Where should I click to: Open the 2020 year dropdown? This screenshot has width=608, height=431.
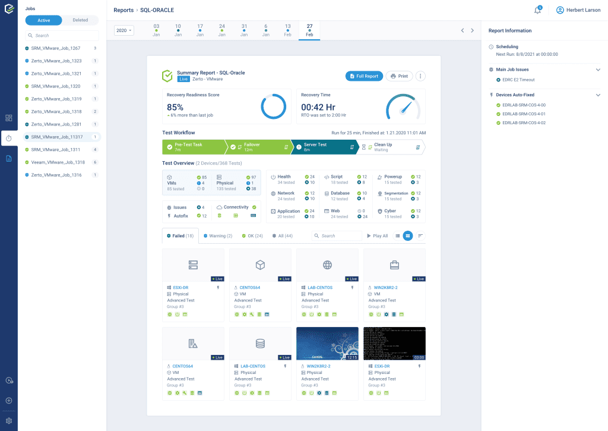pyautogui.click(x=124, y=30)
